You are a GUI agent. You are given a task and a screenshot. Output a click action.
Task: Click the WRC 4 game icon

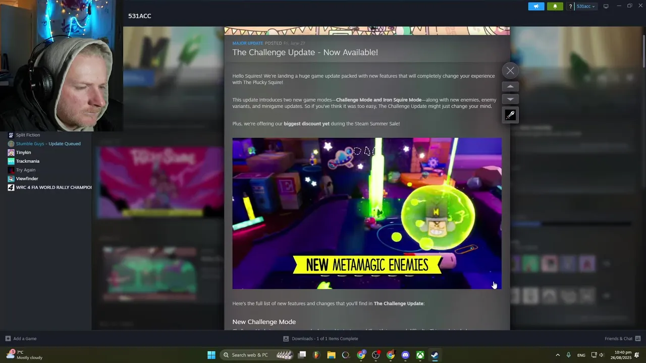point(11,188)
